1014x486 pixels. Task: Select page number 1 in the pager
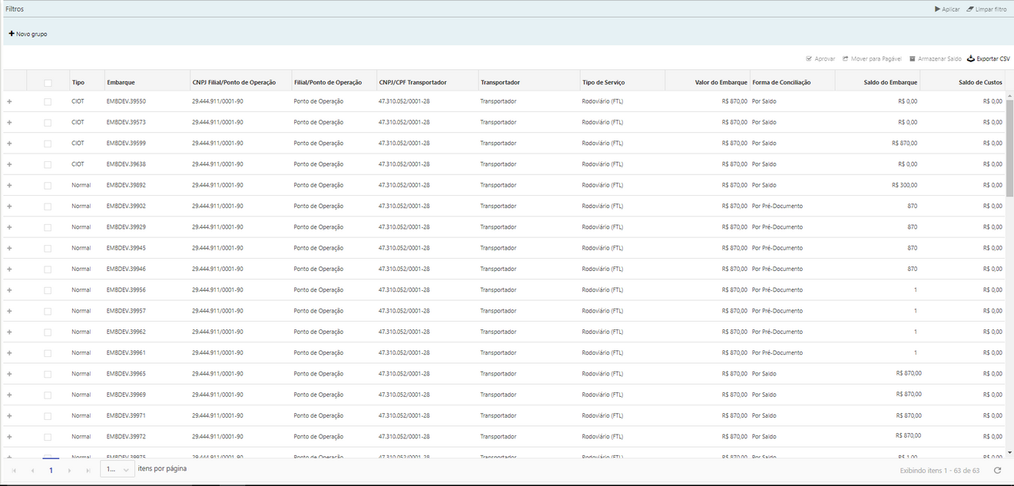click(x=51, y=470)
